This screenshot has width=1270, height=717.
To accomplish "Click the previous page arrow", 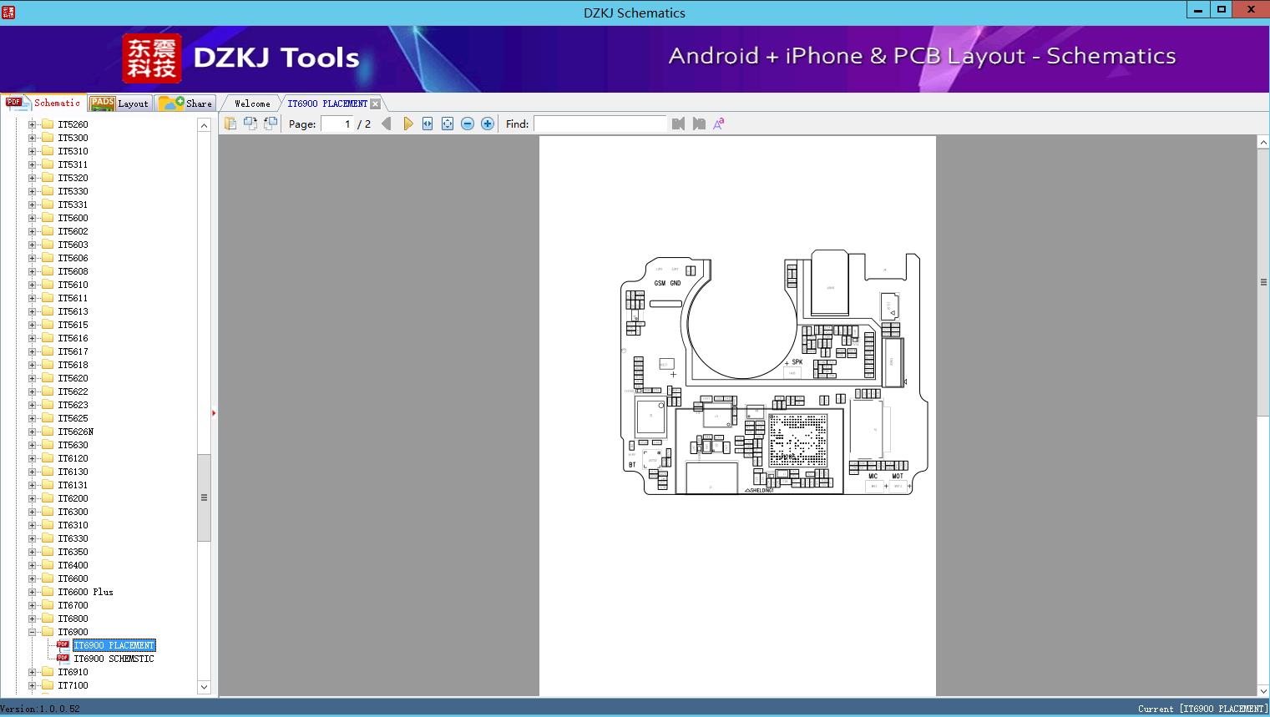I will coord(386,124).
